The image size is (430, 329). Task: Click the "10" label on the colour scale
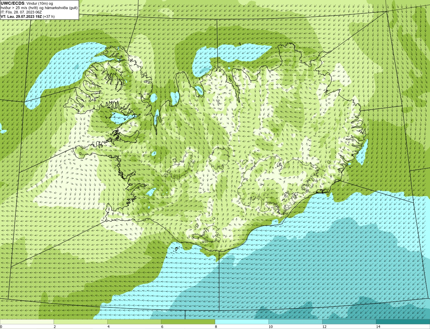pyautogui.click(x=270, y=327)
